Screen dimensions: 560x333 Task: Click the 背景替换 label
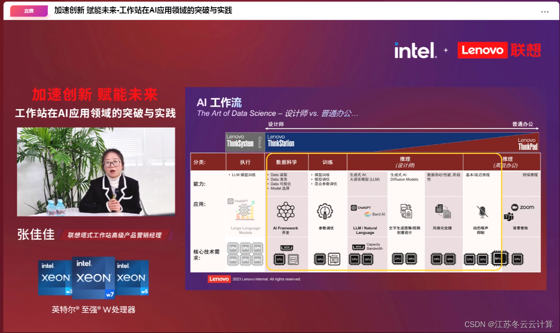coord(520,228)
